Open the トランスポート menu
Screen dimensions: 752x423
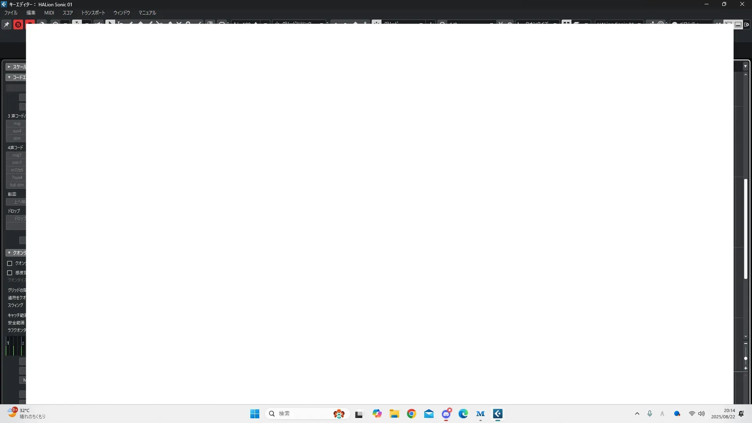pyautogui.click(x=93, y=13)
